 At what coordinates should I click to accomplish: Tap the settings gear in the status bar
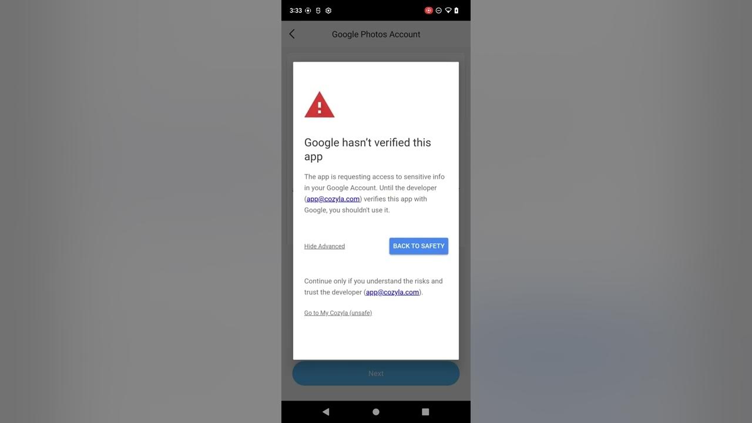[328, 11]
